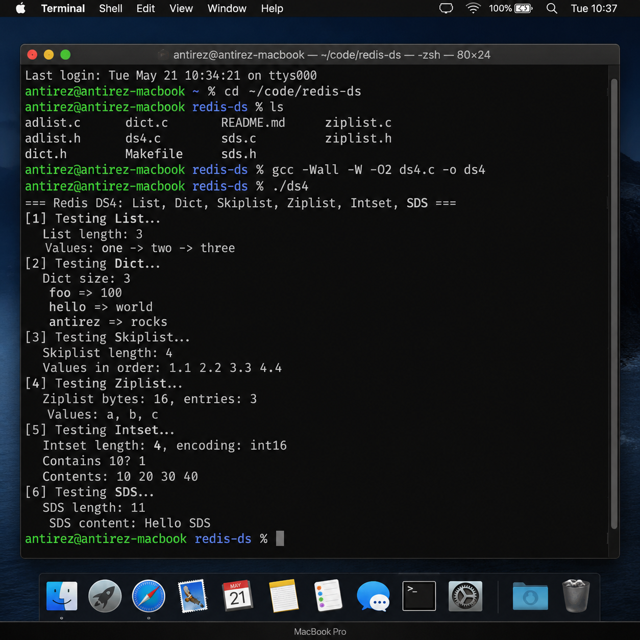Click the screen mirroring display icon

446,8
